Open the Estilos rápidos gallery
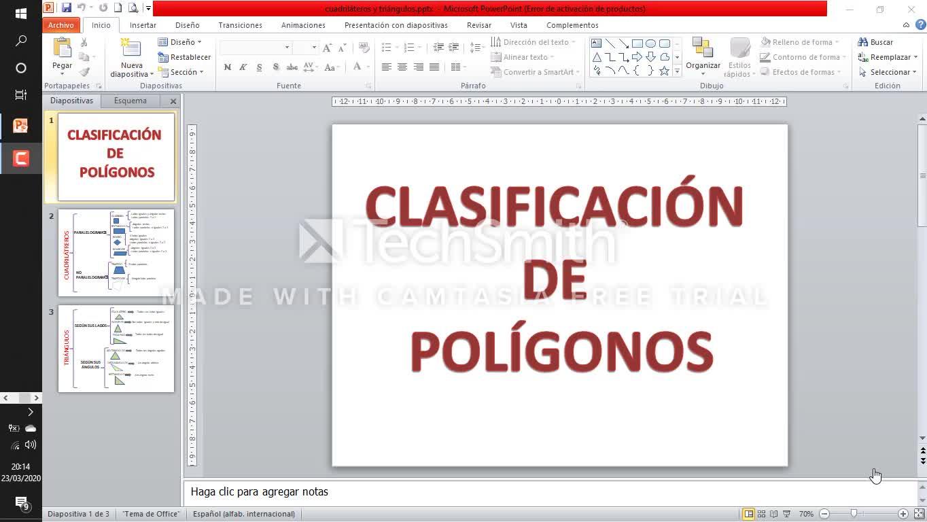The image size is (927, 522). point(739,58)
